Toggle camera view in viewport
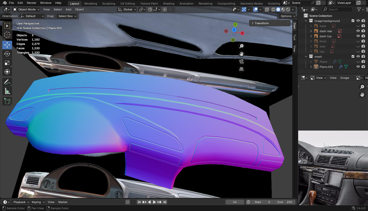Viewport: 368px width, 211px height. pos(241,61)
